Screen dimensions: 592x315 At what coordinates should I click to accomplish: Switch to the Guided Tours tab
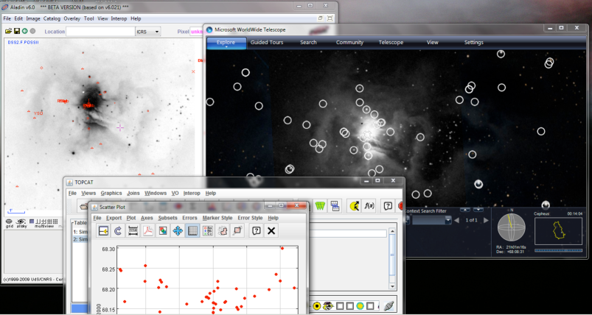coord(267,43)
